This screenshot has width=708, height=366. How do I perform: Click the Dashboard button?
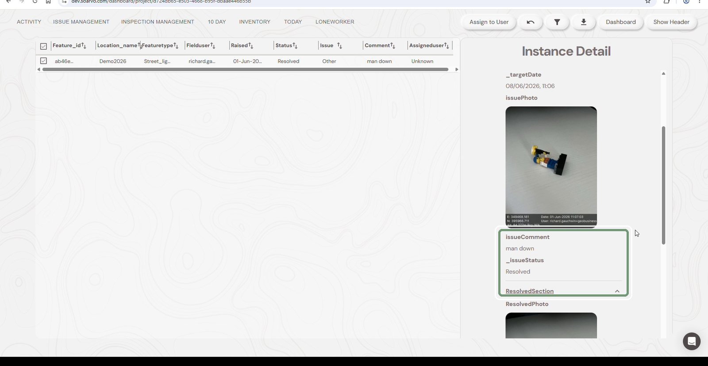[621, 22]
